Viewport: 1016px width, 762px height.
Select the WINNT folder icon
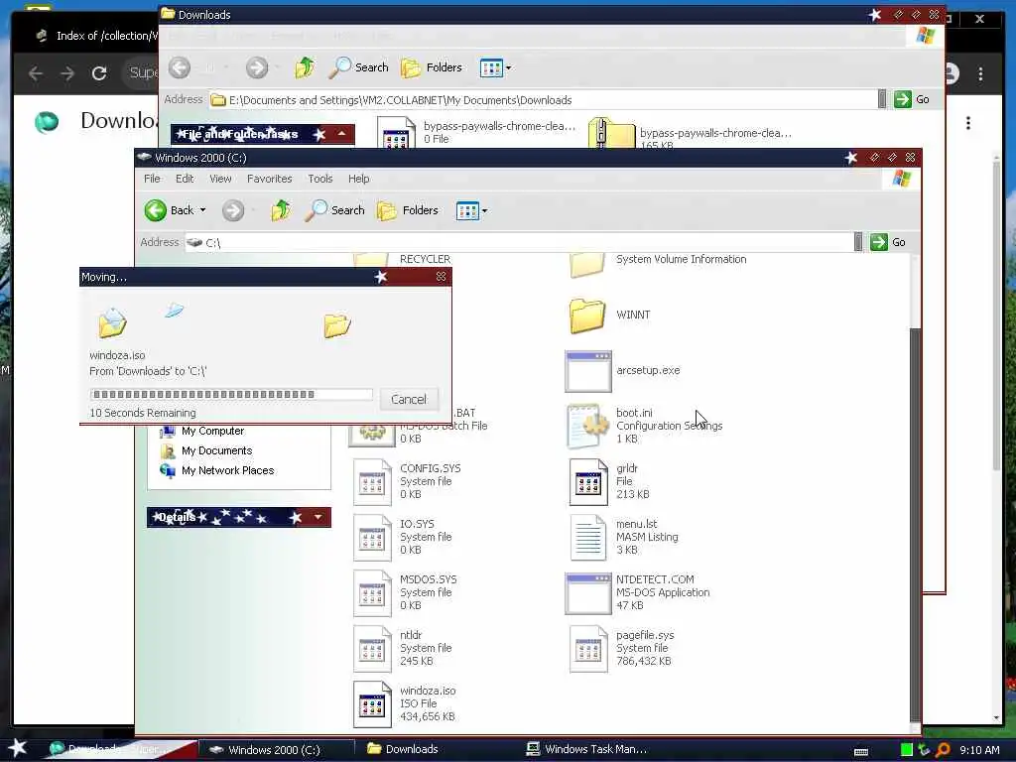click(587, 315)
